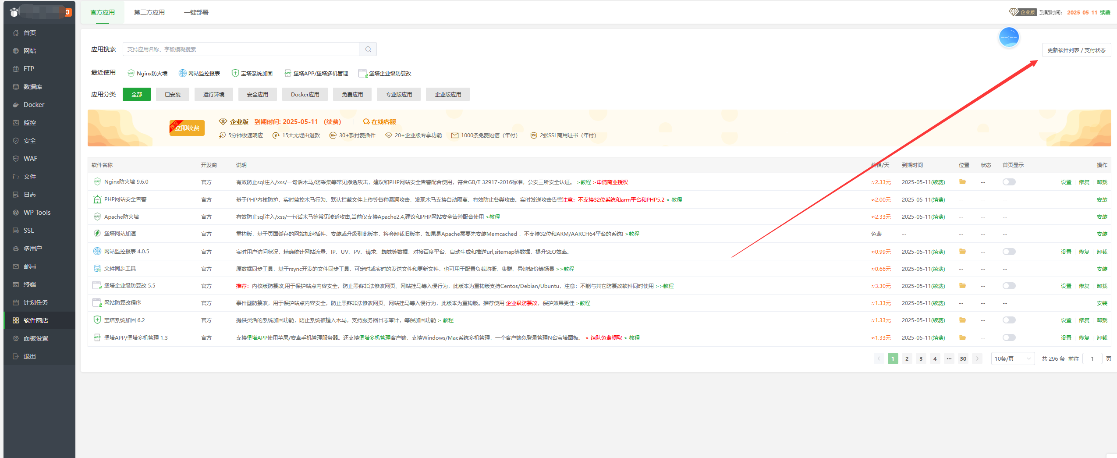Filter by 专业版应用 category
Viewport: 1117px width, 458px height.
399,94
